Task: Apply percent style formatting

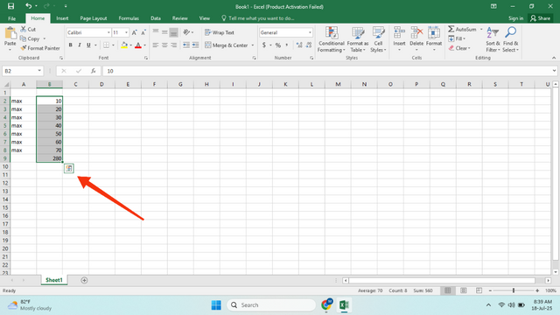Action: [278, 45]
